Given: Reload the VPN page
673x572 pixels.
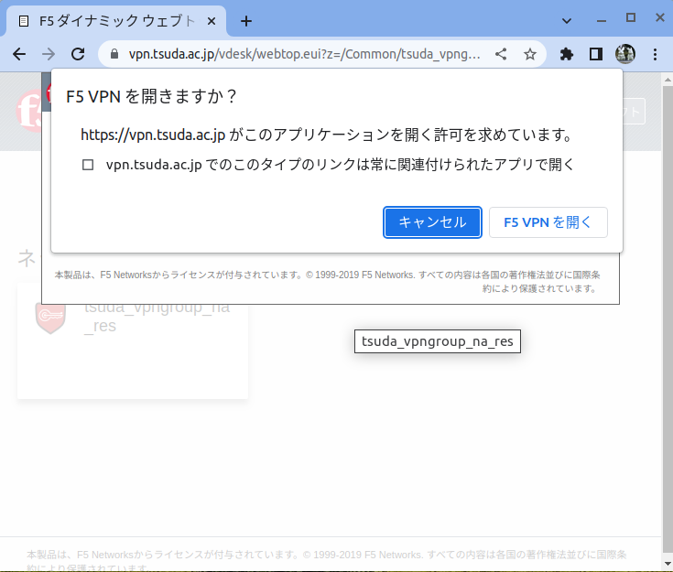Looking at the screenshot, I should [x=78, y=54].
